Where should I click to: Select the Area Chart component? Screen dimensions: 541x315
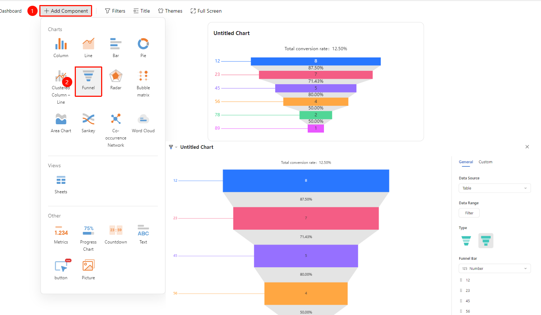point(61,123)
